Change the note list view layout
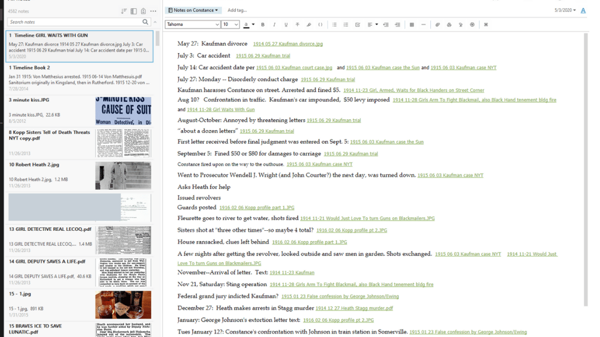This screenshot has height=337, width=600. click(x=134, y=11)
